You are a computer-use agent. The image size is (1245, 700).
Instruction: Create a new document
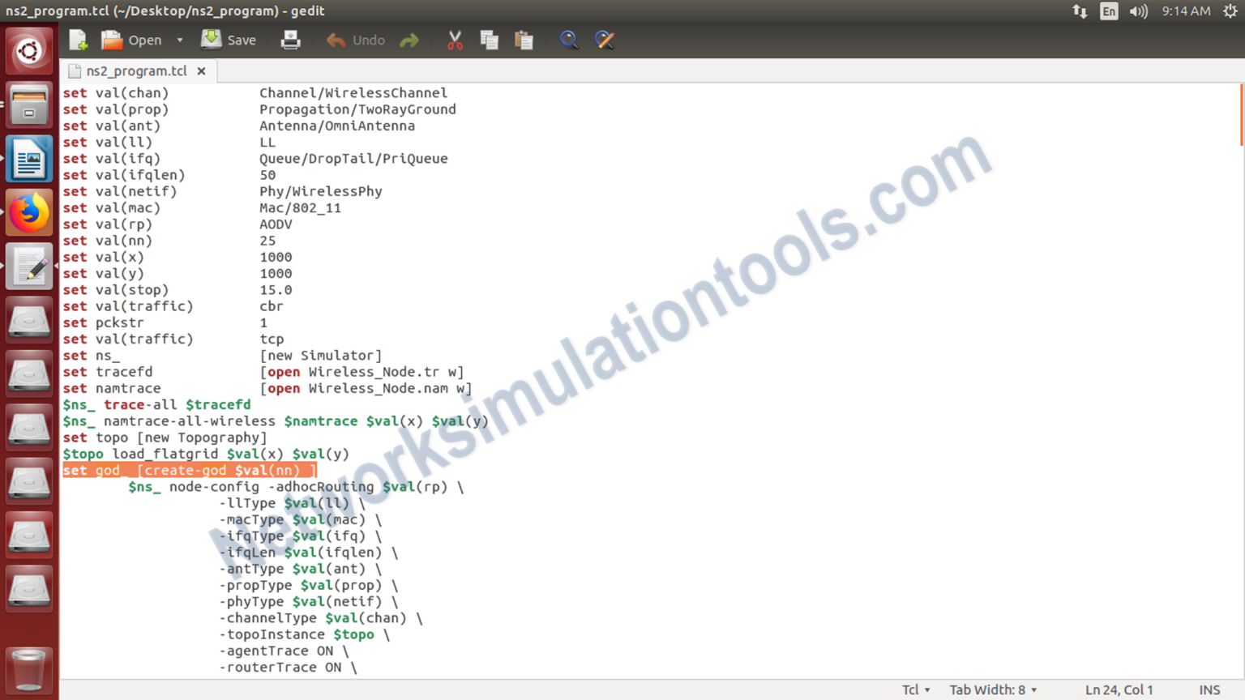77,40
